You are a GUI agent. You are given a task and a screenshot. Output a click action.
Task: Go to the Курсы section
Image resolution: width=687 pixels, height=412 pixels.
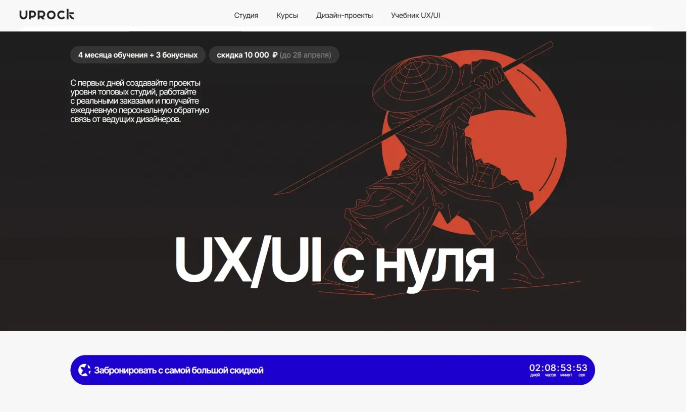[287, 15]
